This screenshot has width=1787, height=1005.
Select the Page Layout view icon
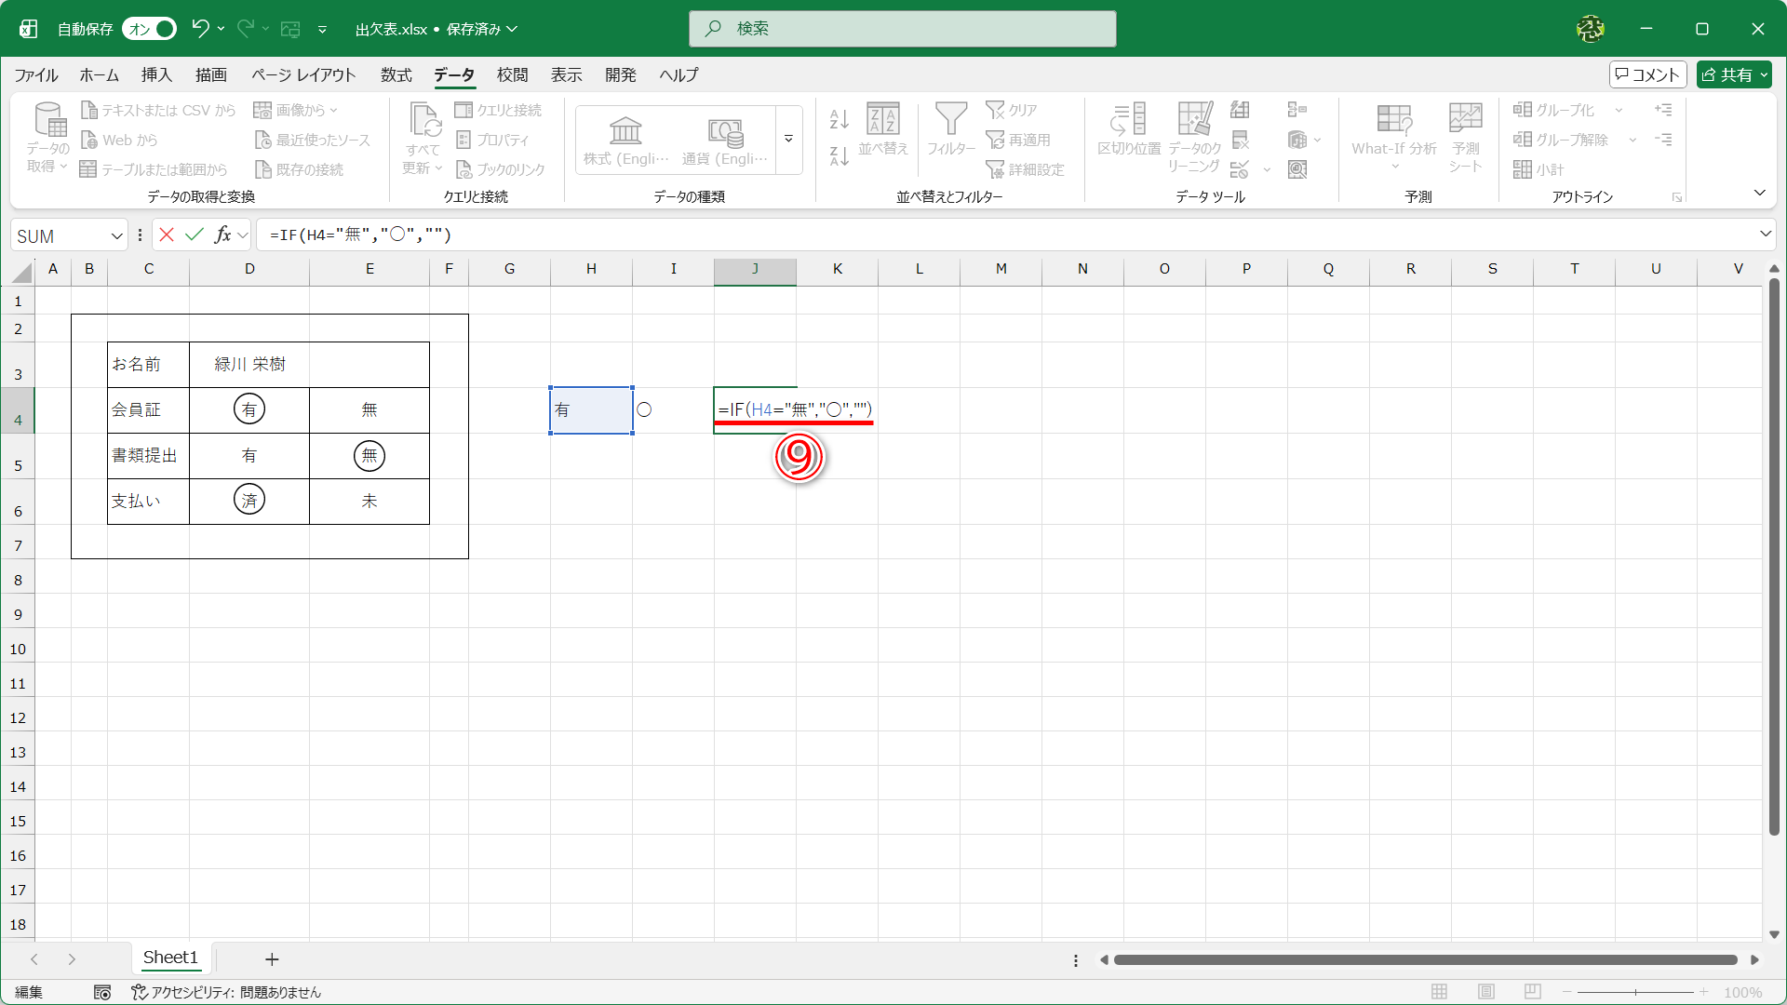[1486, 992]
